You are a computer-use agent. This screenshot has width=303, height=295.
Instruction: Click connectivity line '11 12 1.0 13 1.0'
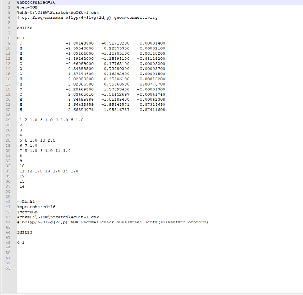[49, 171]
